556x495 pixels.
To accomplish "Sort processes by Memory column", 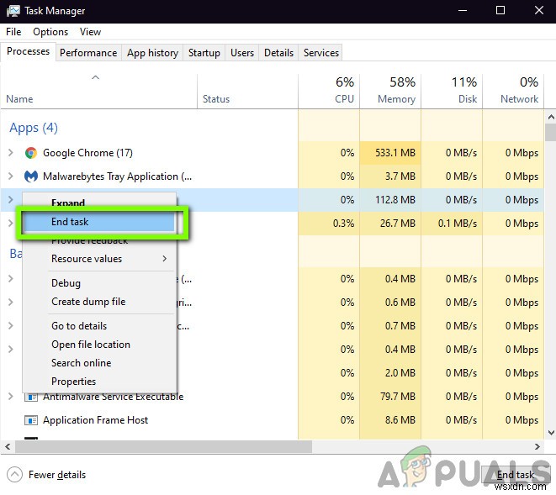I will [390, 91].
